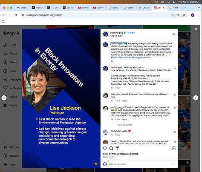Viewport: 202px width, 172px height.
Task: Reload the page
Action: [16, 15]
